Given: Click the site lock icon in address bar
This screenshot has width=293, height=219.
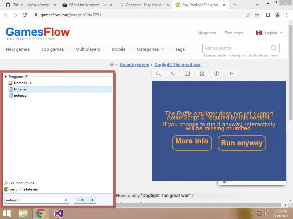Looking at the screenshot, I should (36, 15).
